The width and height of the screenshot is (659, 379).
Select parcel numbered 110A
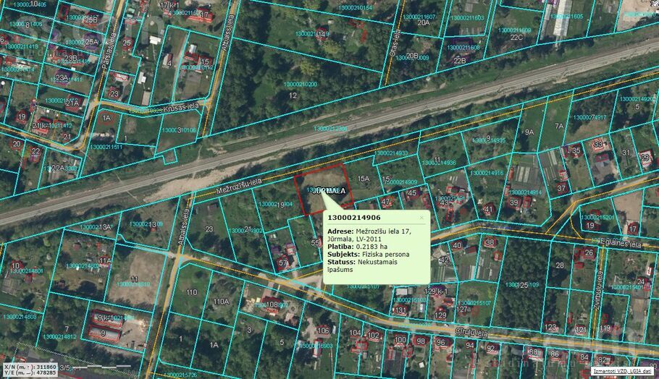tap(220, 302)
